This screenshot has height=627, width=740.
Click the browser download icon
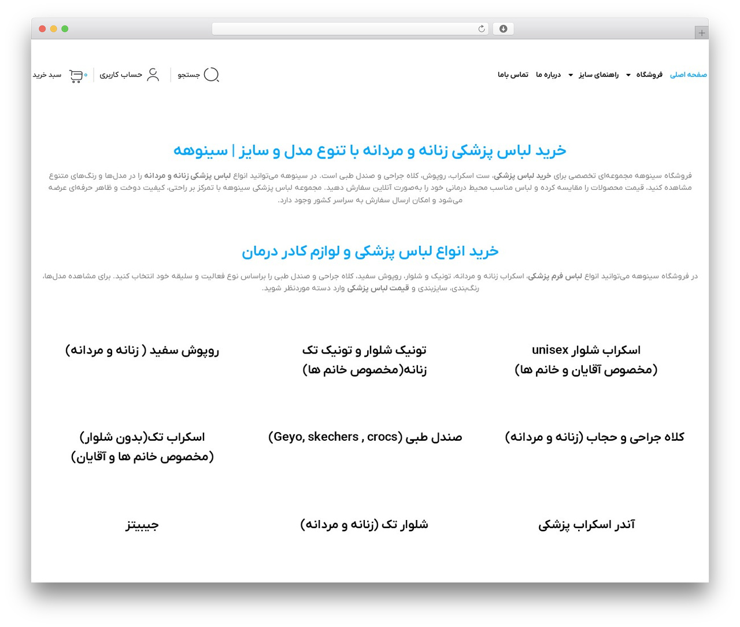pyautogui.click(x=503, y=29)
